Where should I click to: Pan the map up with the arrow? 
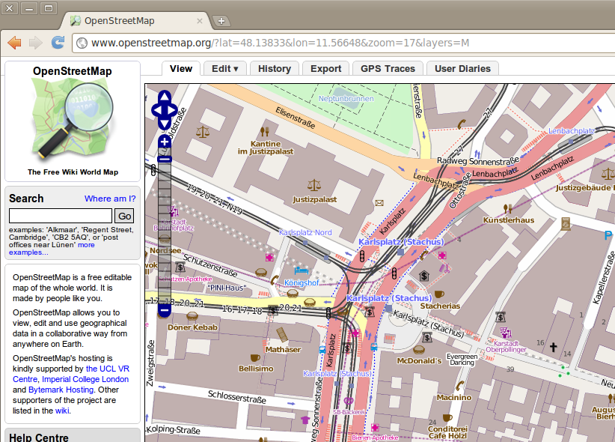pyautogui.click(x=165, y=96)
